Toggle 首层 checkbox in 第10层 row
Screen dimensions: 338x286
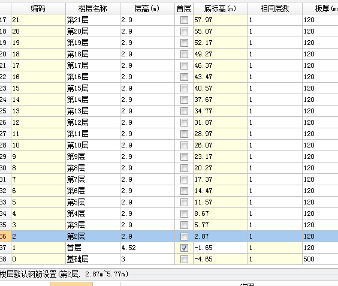tap(184, 145)
